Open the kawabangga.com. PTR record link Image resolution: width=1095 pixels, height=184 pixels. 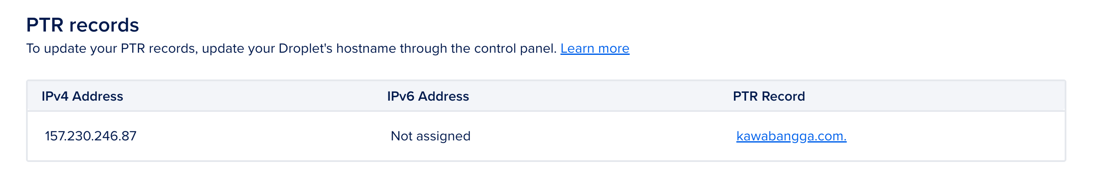point(791,136)
